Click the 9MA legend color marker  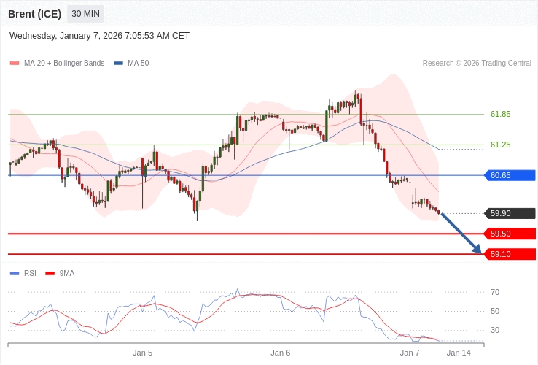pos(50,274)
